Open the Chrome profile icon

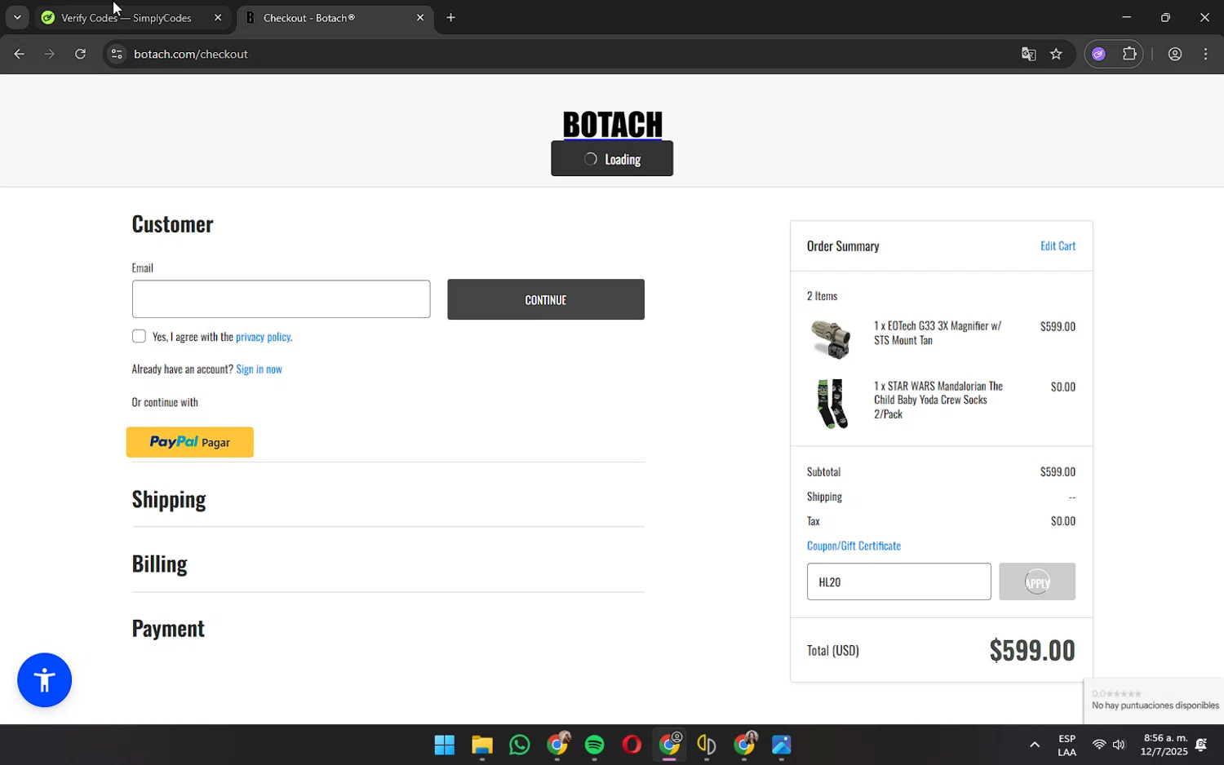pyautogui.click(x=1175, y=54)
